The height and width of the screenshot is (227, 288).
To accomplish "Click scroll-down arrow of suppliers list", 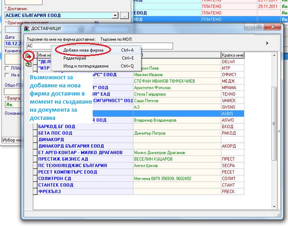I will coord(274,207).
